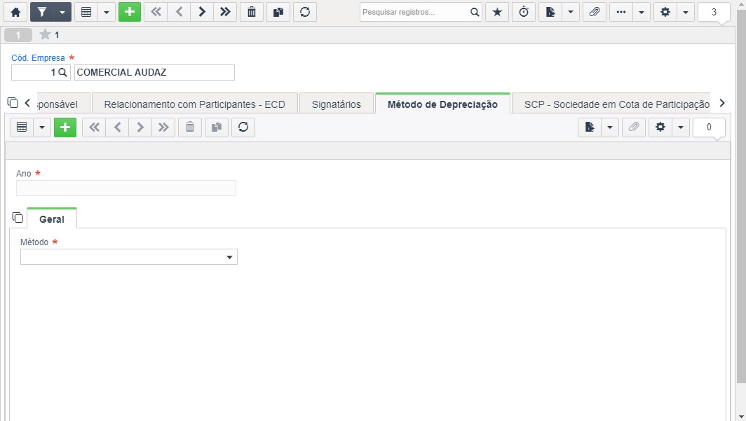
Task: Open attachments paperclip in top toolbar
Action: (x=595, y=13)
